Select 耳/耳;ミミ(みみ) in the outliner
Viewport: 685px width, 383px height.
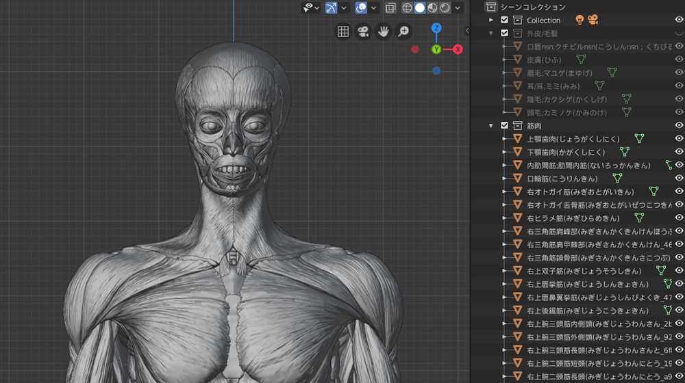pos(553,86)
